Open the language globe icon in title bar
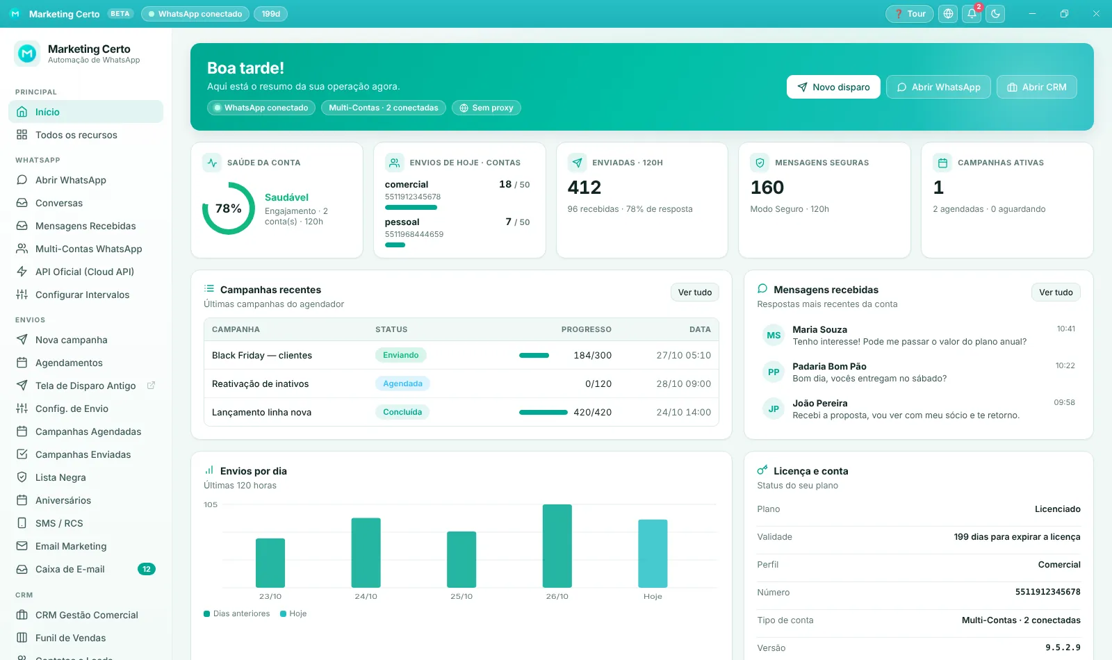Viewport: 1112px width, 660px height. pos(948,14)
